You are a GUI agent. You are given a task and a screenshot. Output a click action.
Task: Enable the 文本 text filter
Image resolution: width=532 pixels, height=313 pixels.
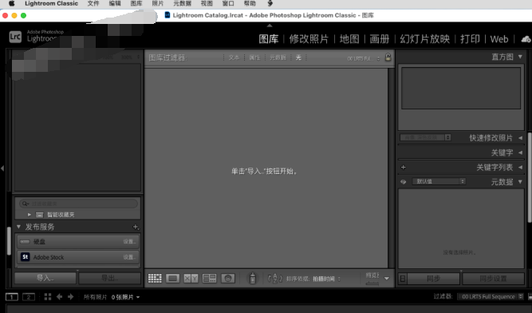coord(234,57)
